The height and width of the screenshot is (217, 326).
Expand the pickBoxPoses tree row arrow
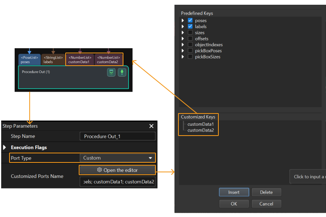(183, 51)
